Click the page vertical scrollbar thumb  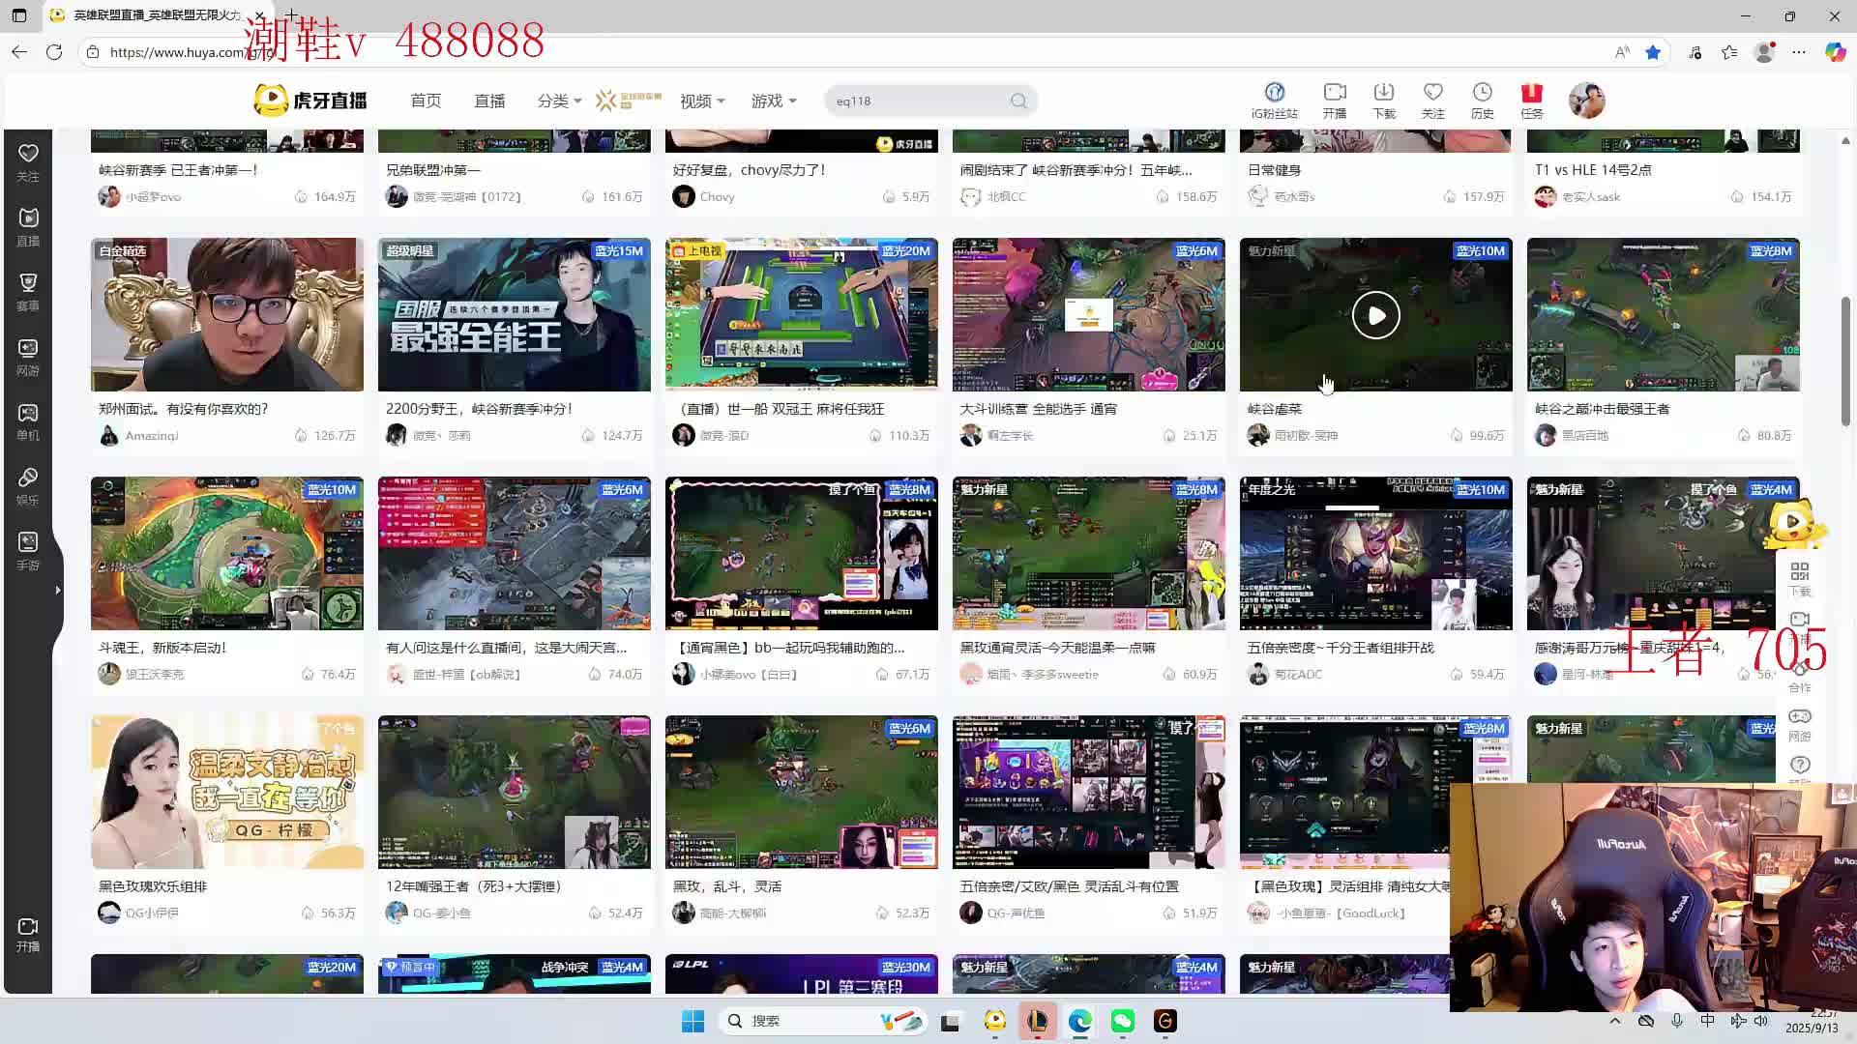1845,362
